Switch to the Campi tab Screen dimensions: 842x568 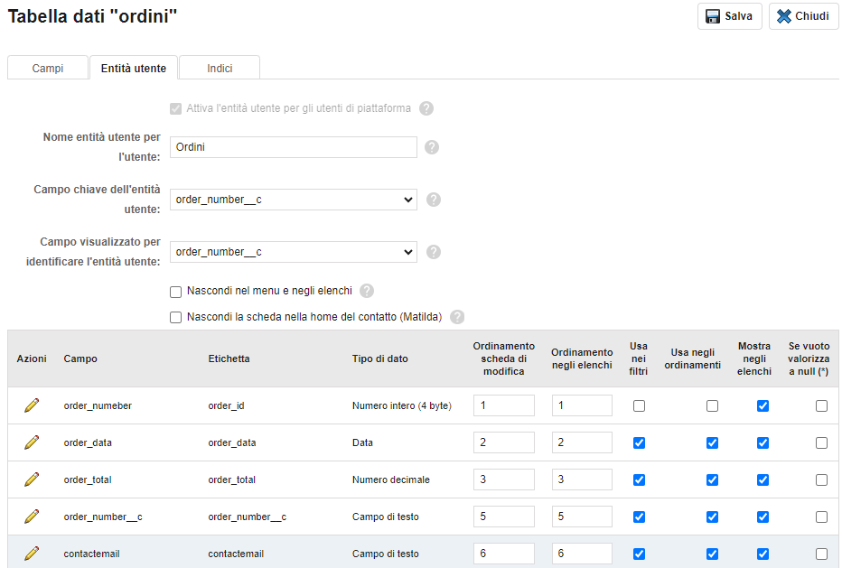(48, 69)
